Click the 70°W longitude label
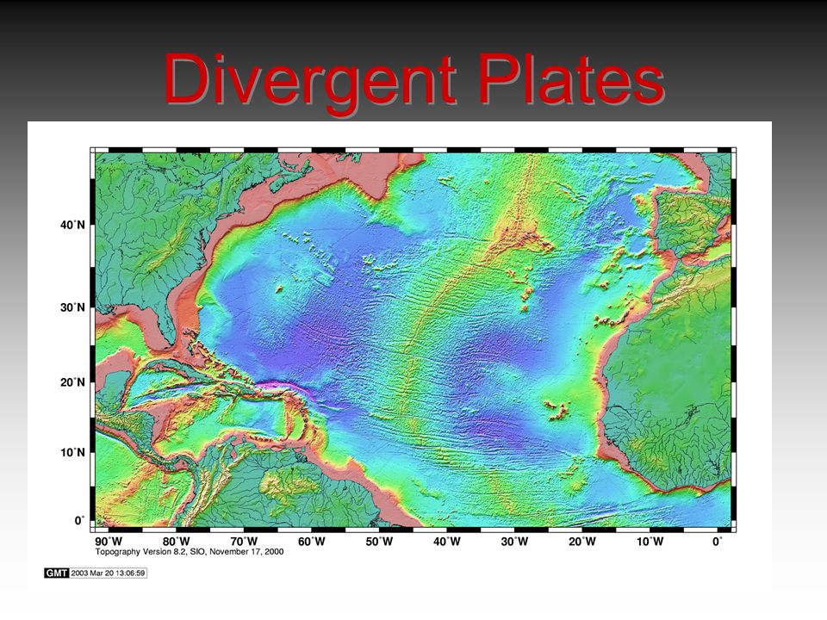This screenshot has height=620, width=827. click(244, 542)
